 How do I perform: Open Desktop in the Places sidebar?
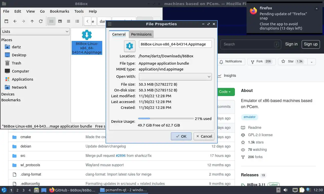(x=19, y=55)
